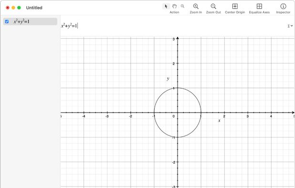Select the small magnifier zoom tool
Image resolution: width=295 pixels, height=188 pixels.
(182, 6)
